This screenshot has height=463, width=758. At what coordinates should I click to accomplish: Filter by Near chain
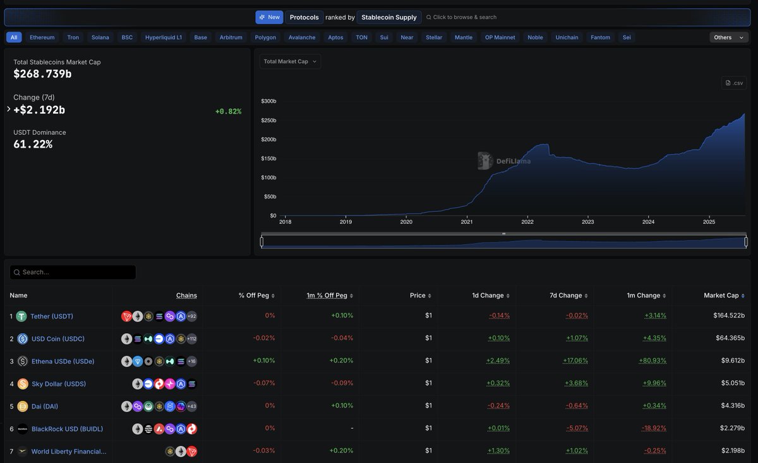click(407, 37)
